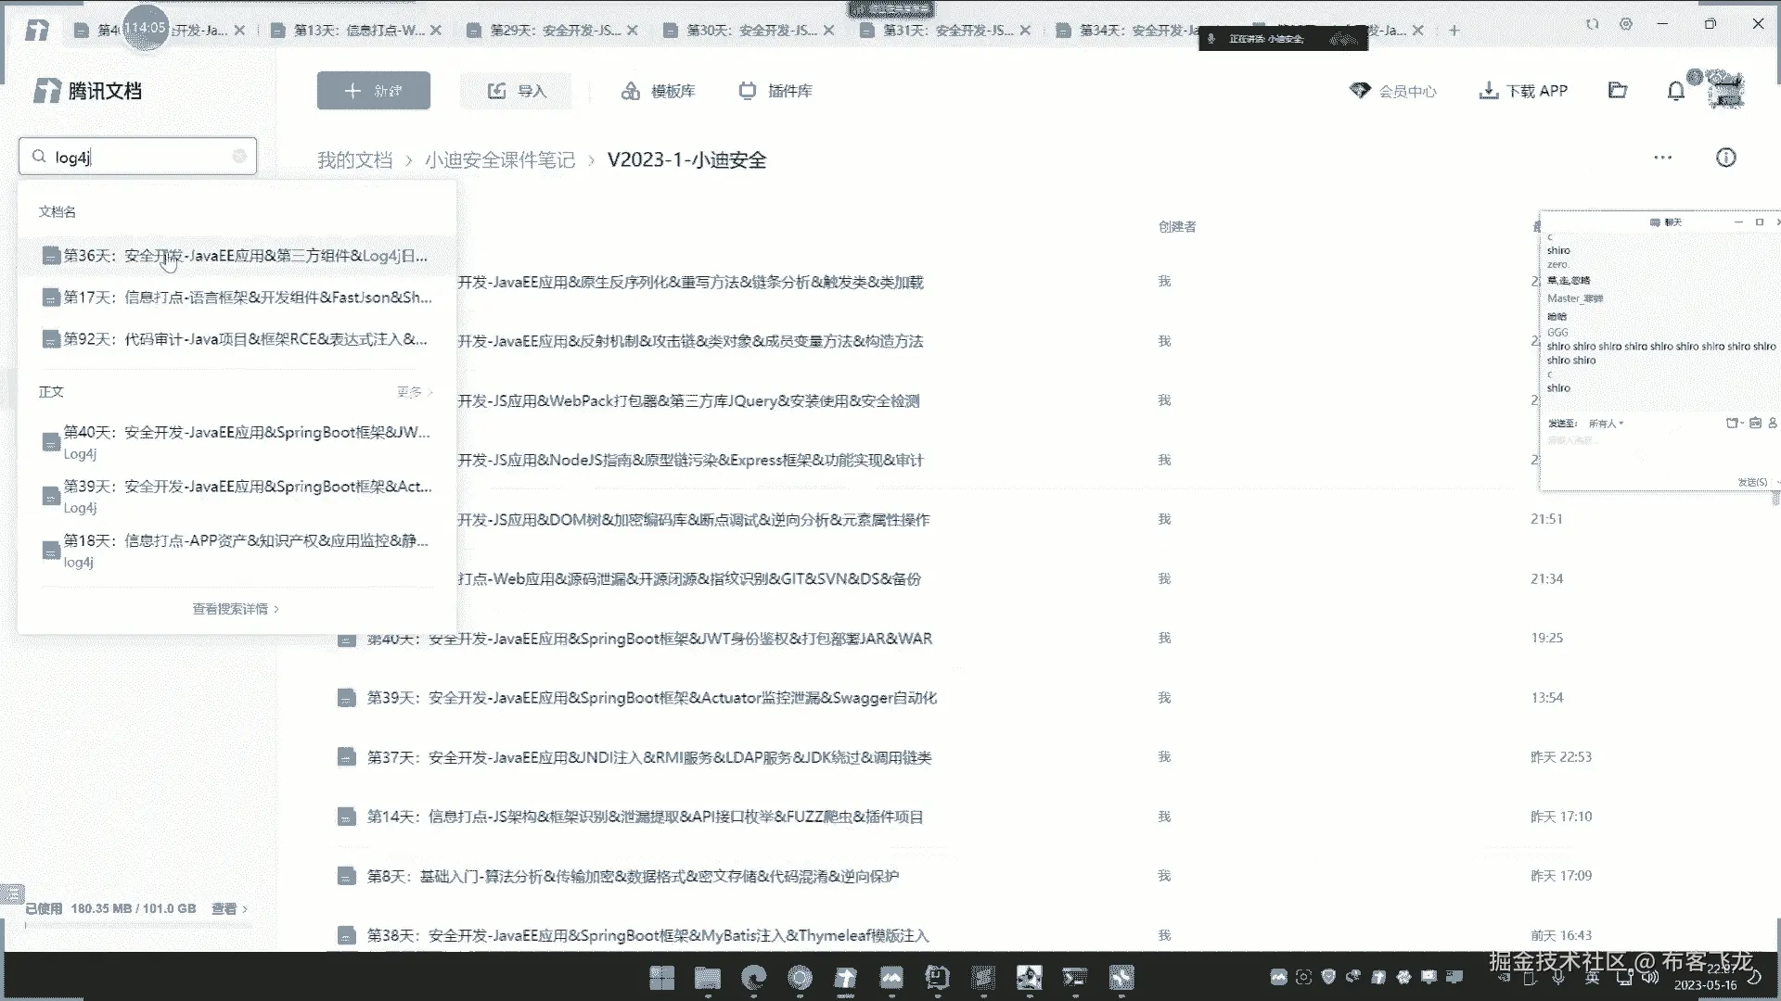Open 查看搜索详情 search details link
This screenshot has width=1781, height=1001.
pyautogui.click(x=236, y=609)
